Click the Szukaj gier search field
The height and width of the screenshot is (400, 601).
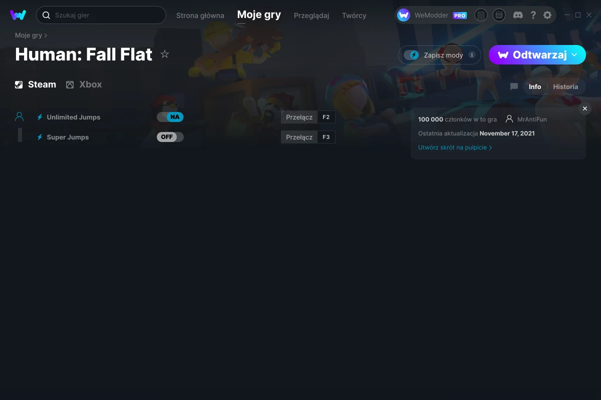(x=101, y=15)
